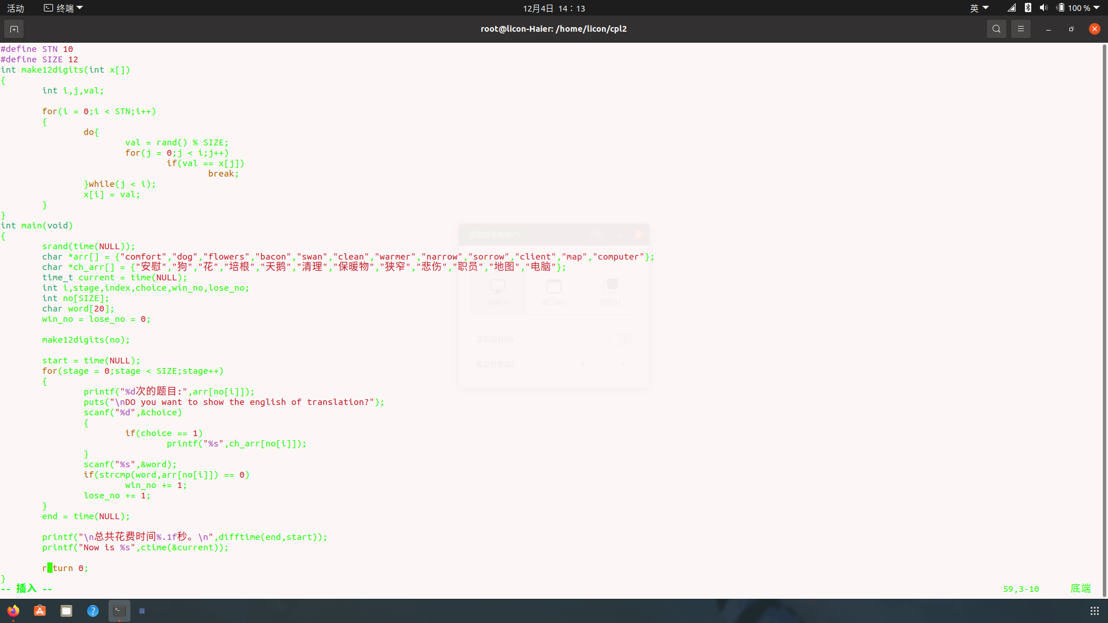Close the terminal window

tap(1094, 29)
